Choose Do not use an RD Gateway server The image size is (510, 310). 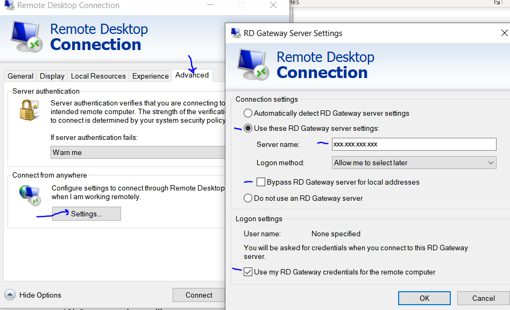(x=248, y=198)
